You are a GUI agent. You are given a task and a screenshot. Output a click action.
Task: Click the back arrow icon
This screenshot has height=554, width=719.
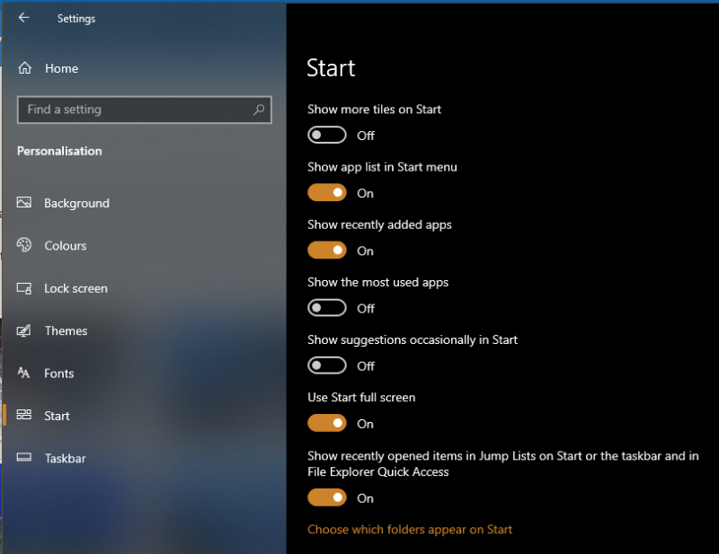click(23, 18)
